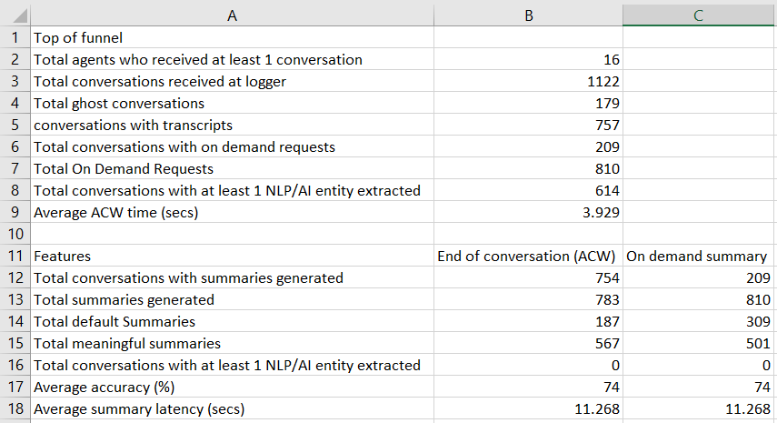Click 'On demand summary' header cell
The height and width of the screenshot is (423, 777).
[698, 256]
